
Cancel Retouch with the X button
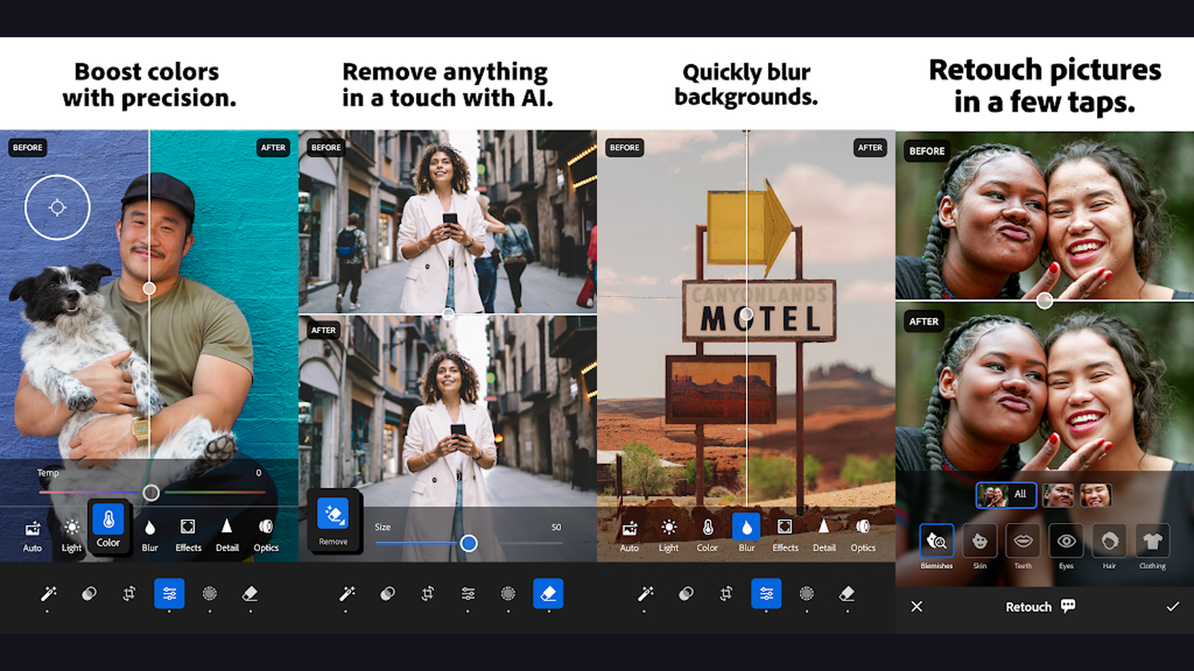(917, 606)
